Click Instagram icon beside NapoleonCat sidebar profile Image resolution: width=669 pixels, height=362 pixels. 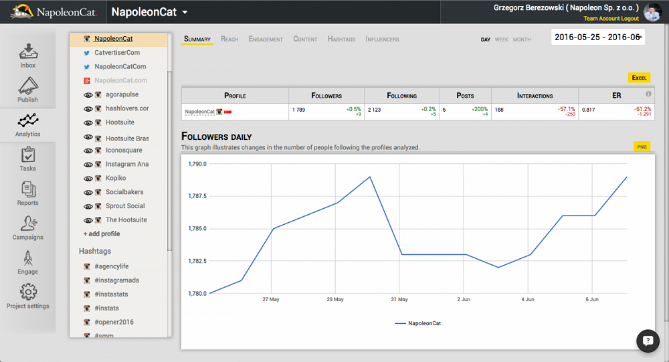(x=86, y=39)
